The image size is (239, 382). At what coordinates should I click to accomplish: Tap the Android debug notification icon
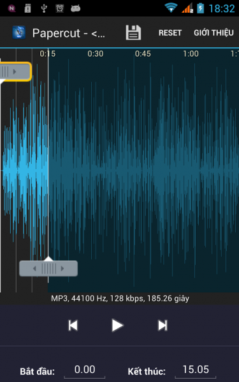click(76, 8)
